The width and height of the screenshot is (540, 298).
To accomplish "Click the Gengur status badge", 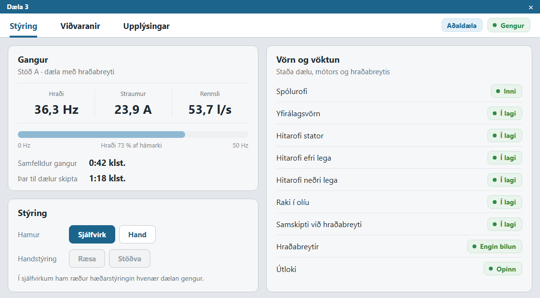I will click(509, 26).
